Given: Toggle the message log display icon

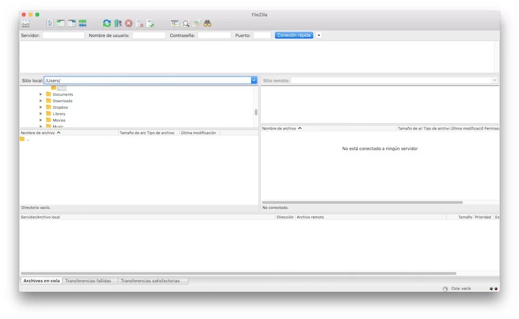Looking at the screenshot, I should (x=50, y=23).
